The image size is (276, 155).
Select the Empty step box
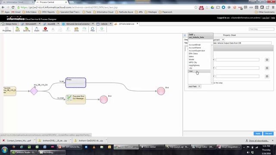(76, 83)
